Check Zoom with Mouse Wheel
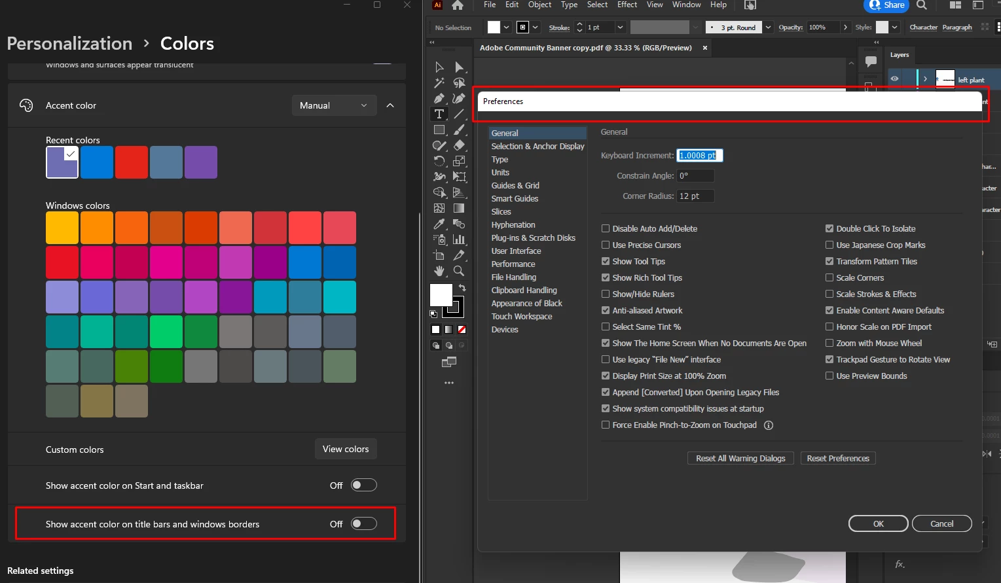The image size is (1001, 583). (x=829, y=343)
